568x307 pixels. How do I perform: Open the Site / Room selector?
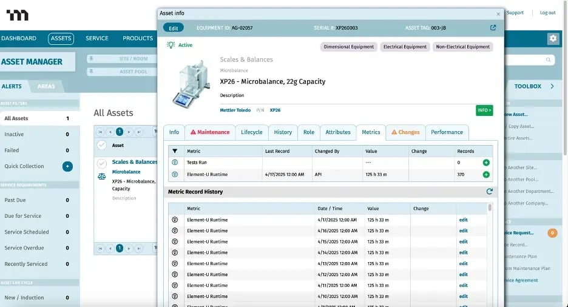[121, 59]
